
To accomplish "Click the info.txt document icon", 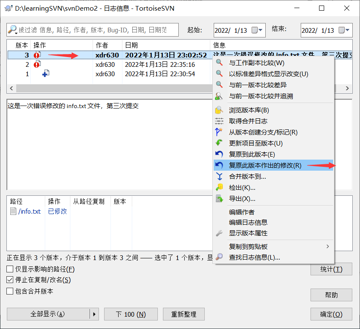I will click(x=14, y=211).
